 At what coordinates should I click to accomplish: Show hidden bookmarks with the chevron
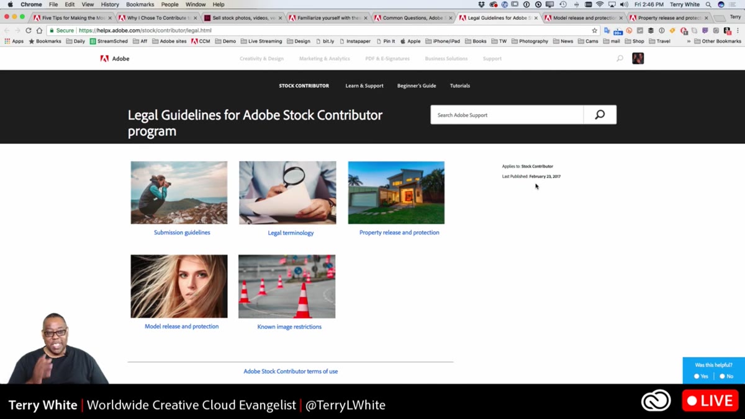tap(689, 41)
